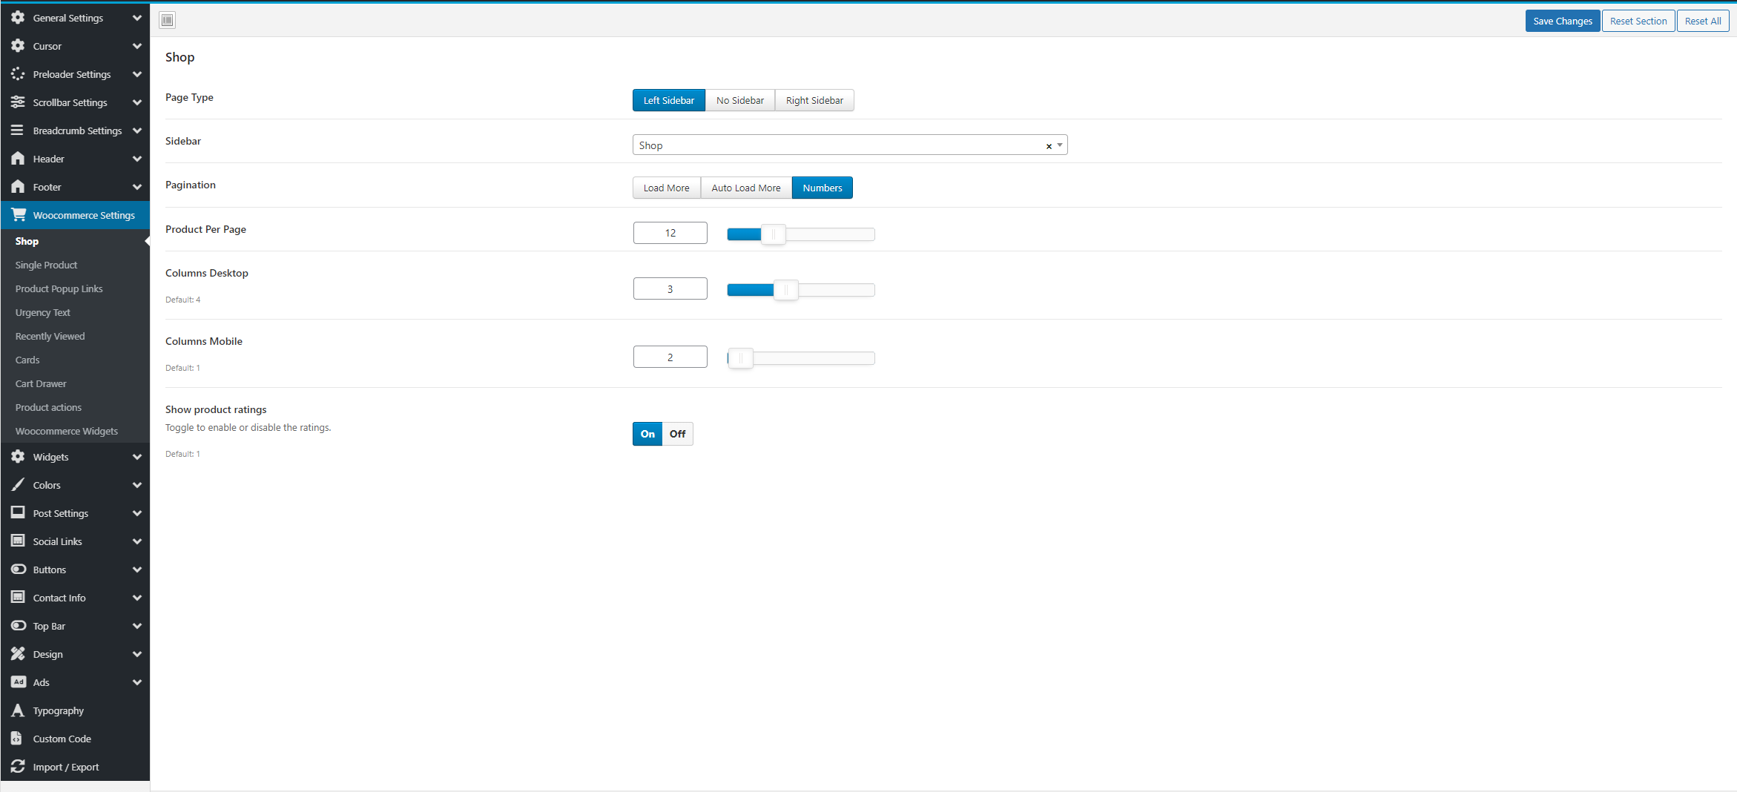Click the expand-all sections icon in top bar

pyautogui.click(x=168, y=20)
